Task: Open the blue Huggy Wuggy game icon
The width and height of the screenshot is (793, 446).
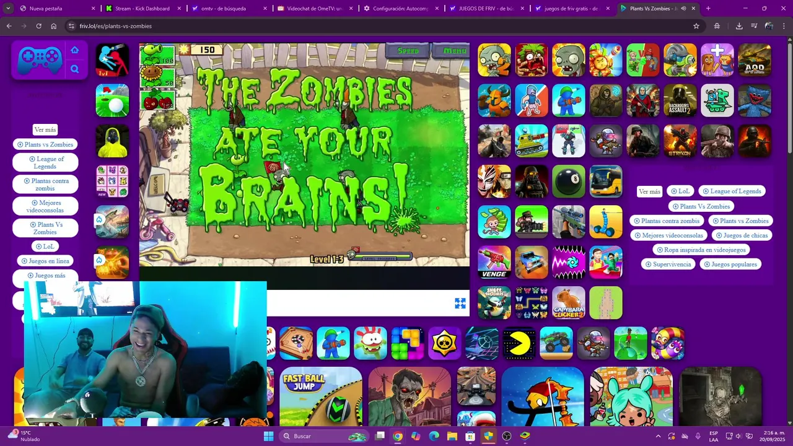Action: click(x=755, y=100)
